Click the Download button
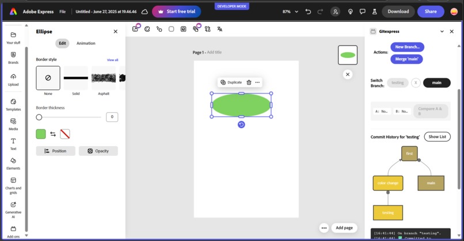This screenshot has height=241, width=464. pyautogui.click(x=398, y=12)
